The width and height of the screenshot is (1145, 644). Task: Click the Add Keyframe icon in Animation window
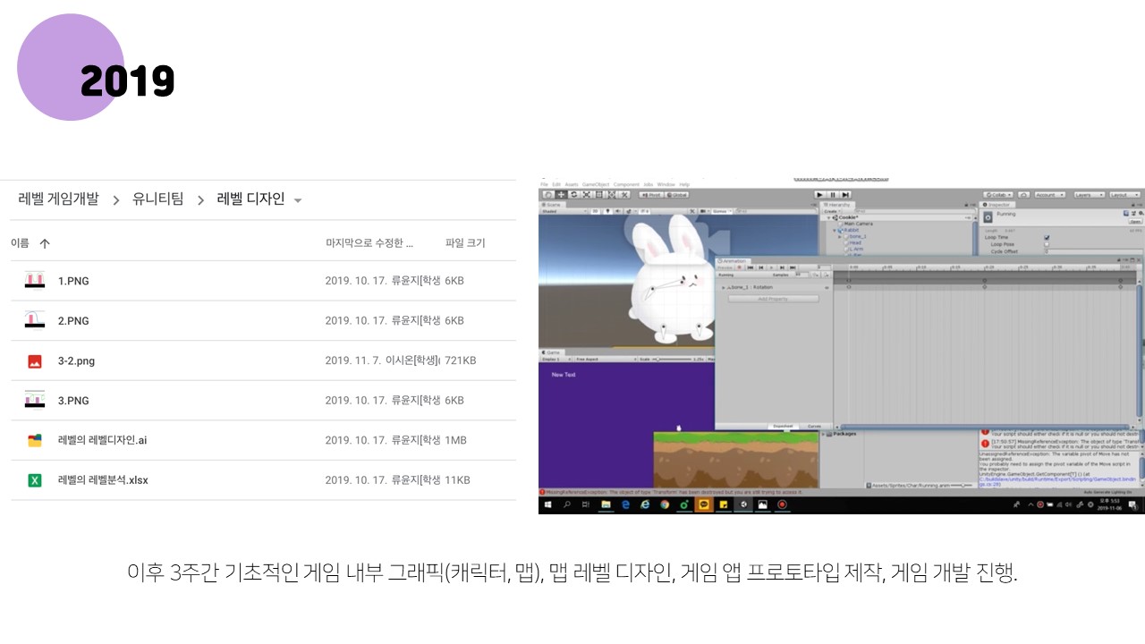click(x=816, y=275)
